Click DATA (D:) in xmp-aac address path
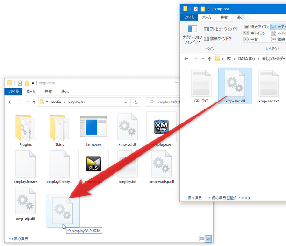The width and height of the screenshot is (286, 246). coord(247,59)
